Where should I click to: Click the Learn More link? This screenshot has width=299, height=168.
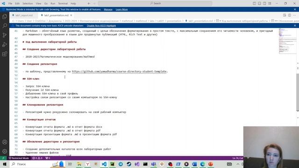(x=121, y=9)
